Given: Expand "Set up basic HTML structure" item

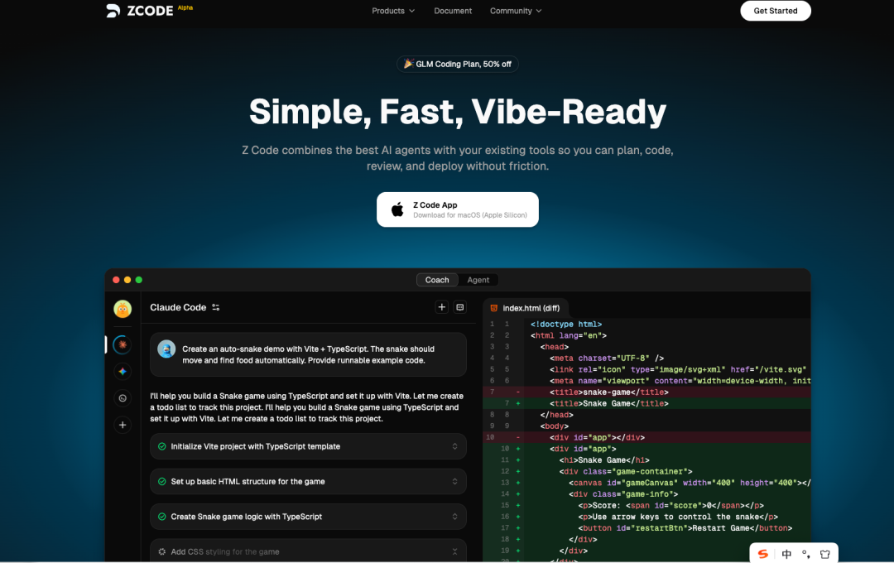Looking at the screenshot, I should (454, 481).
